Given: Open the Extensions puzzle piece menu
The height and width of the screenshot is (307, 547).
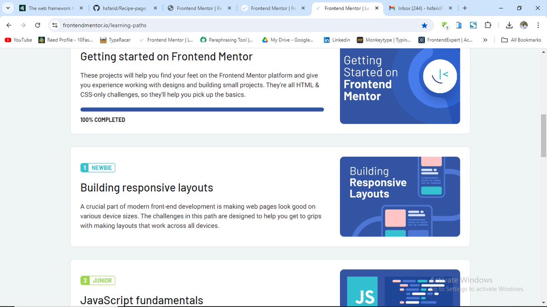Looking at the screenshot, I should tap(488, 25).
